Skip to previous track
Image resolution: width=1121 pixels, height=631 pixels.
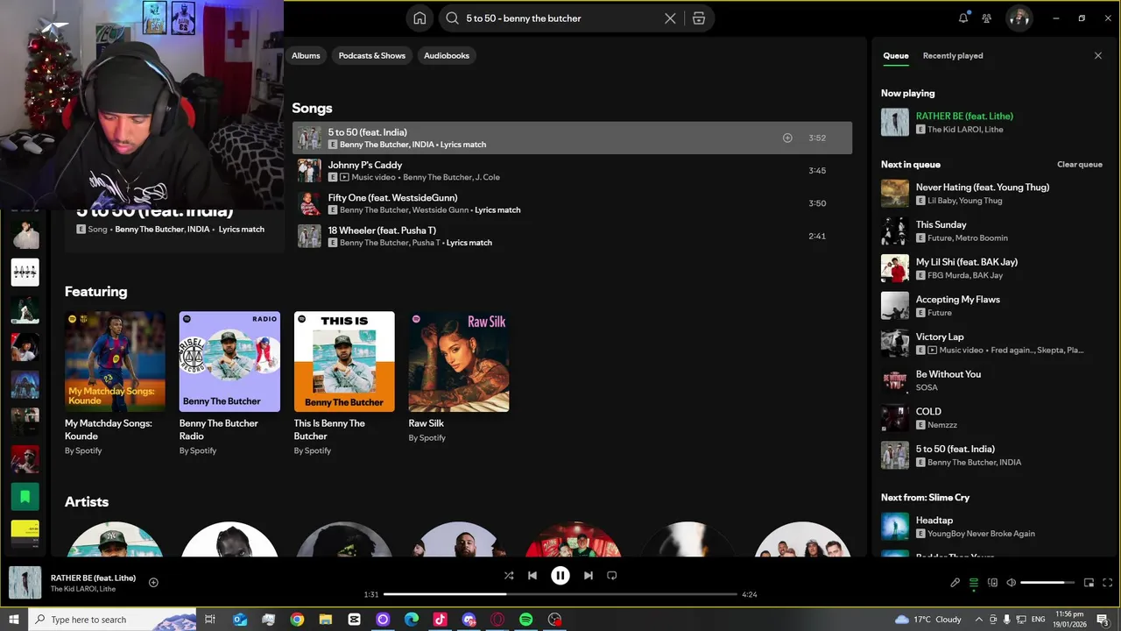(x=532, y=576)
